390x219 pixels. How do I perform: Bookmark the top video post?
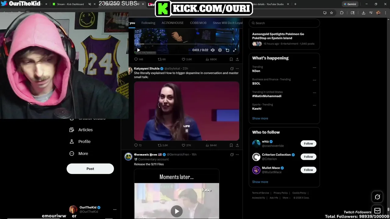pos(231,59)
